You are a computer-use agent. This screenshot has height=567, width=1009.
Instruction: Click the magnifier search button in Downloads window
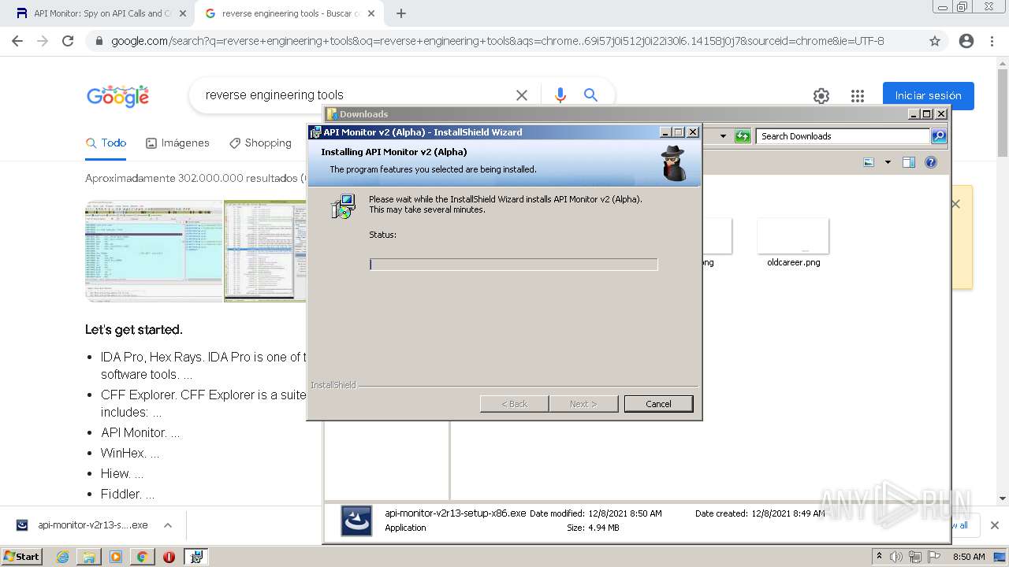pyautogui.click(x=938, y=136)
